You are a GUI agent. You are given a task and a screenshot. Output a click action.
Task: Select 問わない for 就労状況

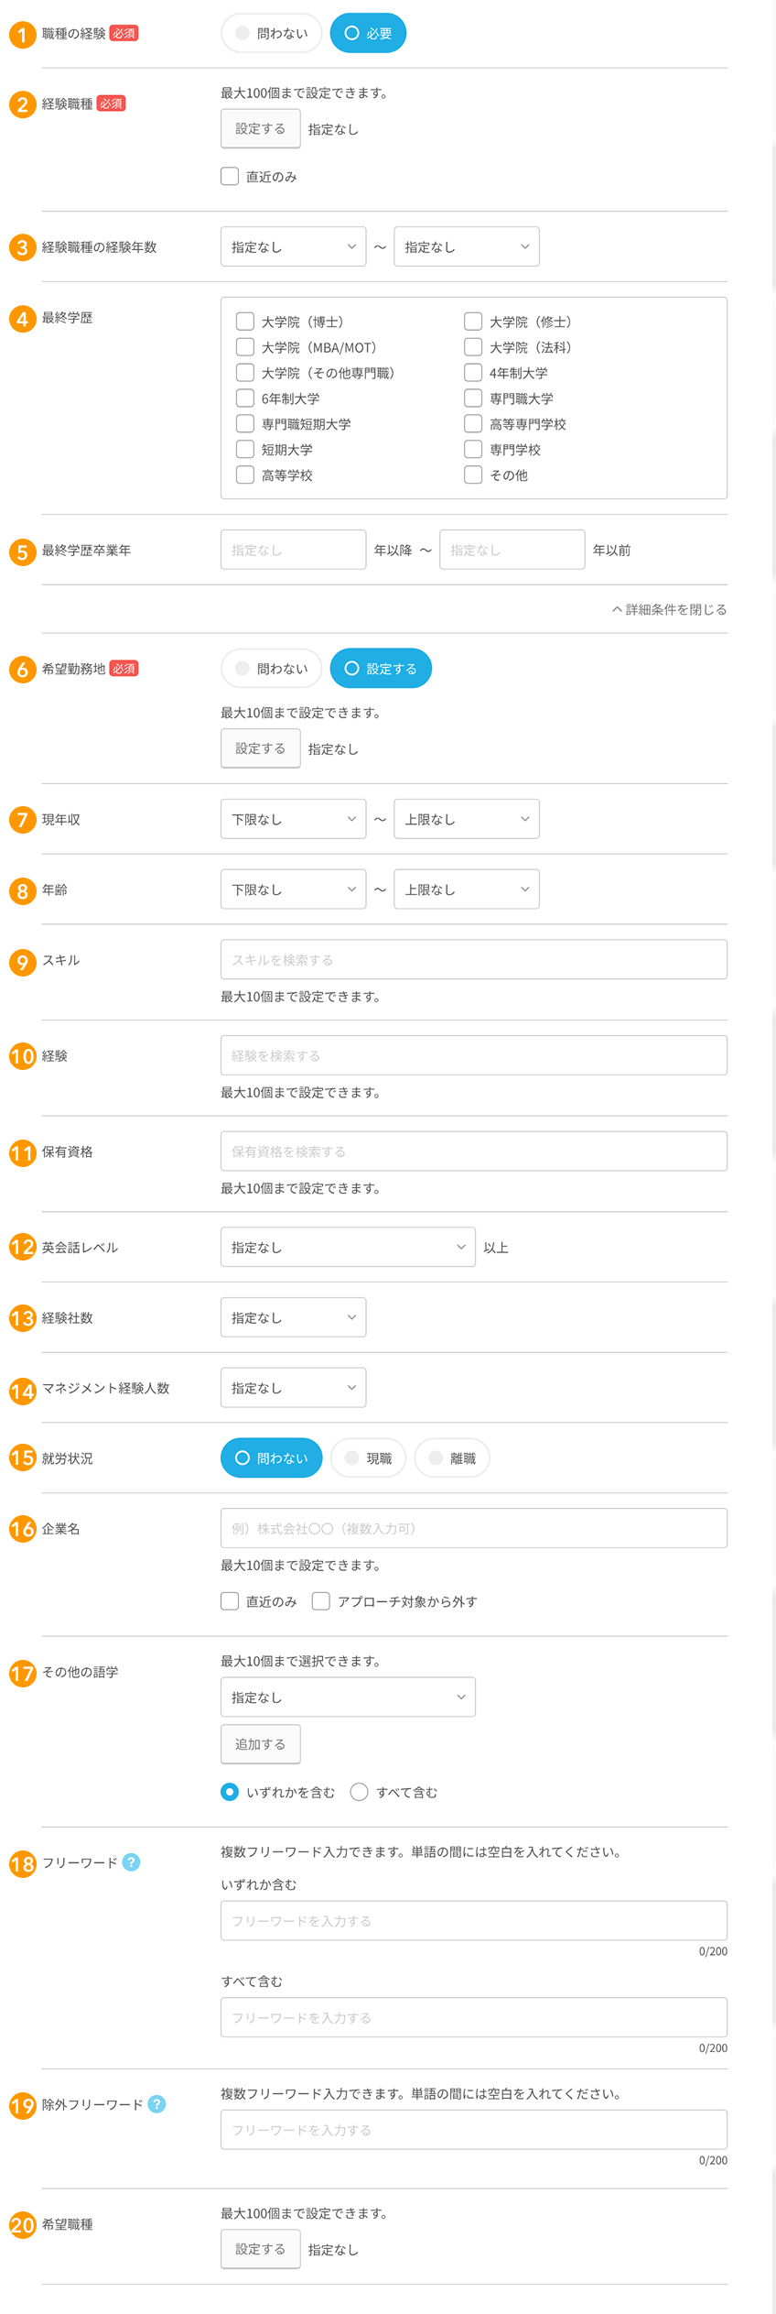click(x=272, y=1458)
